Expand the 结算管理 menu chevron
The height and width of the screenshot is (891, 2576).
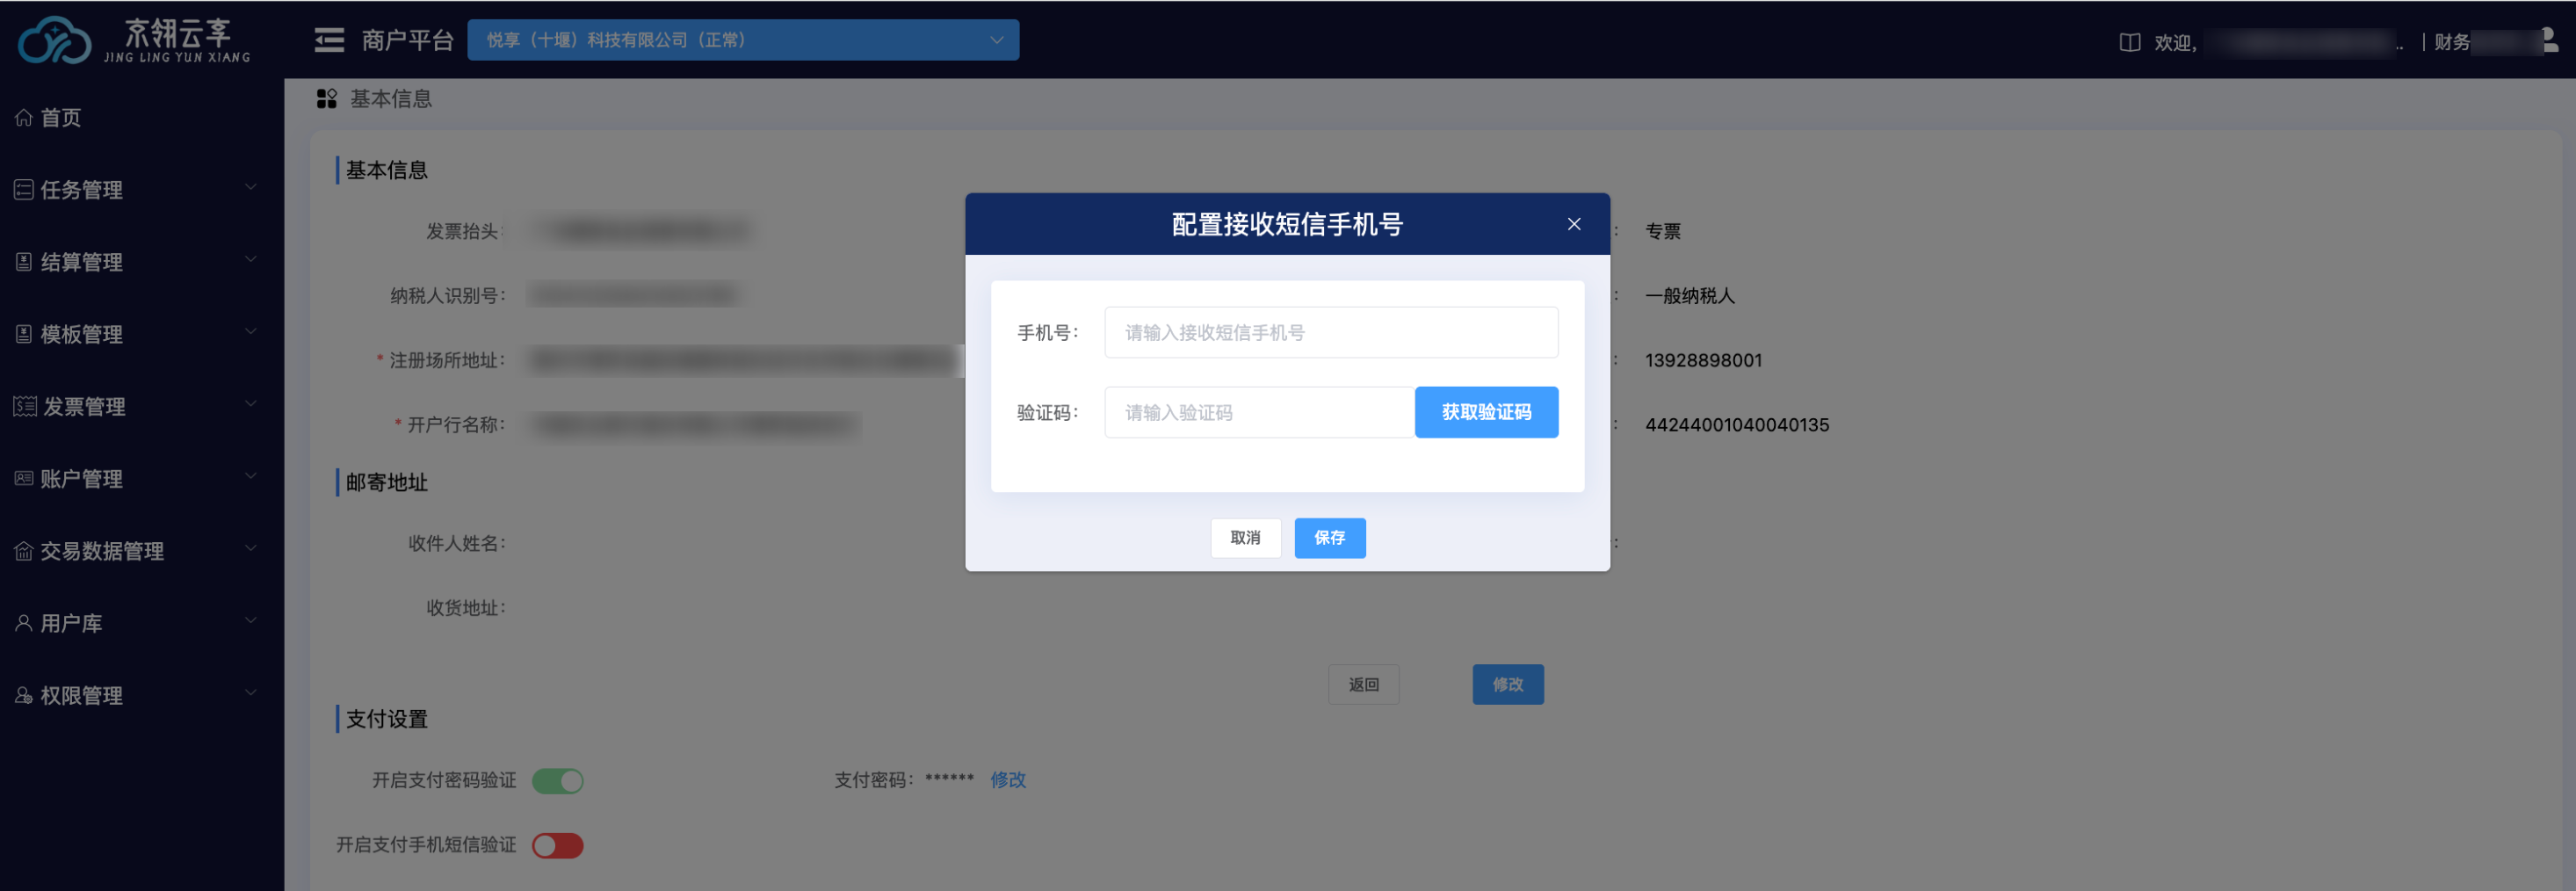tap(251, 260)
